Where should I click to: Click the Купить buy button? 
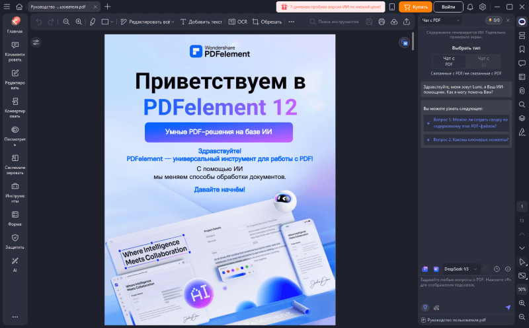coord(415,7)
